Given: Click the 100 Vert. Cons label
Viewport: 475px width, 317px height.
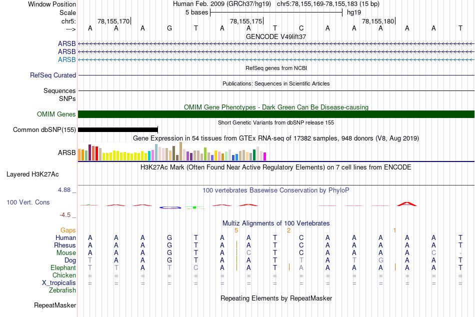Looking at the screenshot, I should click(28, 202).
